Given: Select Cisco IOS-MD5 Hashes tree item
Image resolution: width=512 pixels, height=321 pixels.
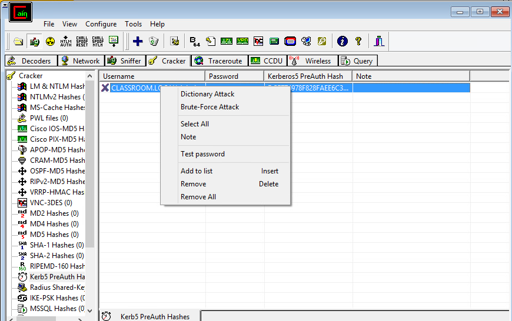Looking at the screenshot, I should click(57, 129).
